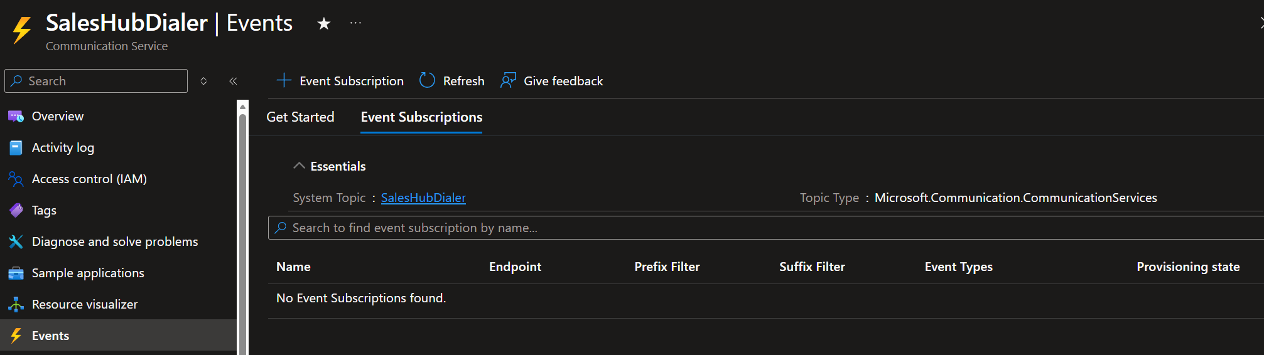Viewport: 1264px width, 355px height.
Task: Click the Prefix Filter column header
Action: pyautogui.click(x=667, y=267)
